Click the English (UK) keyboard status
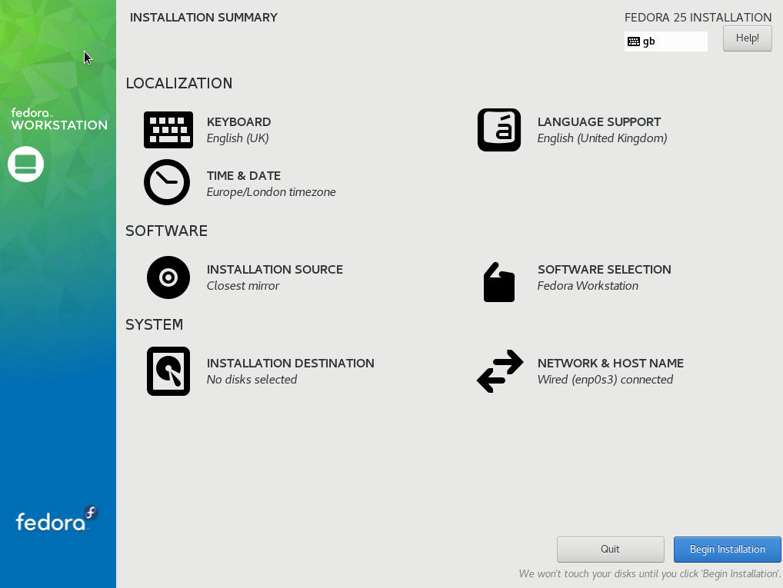The image size is (783, 588). tap(238, 138)
